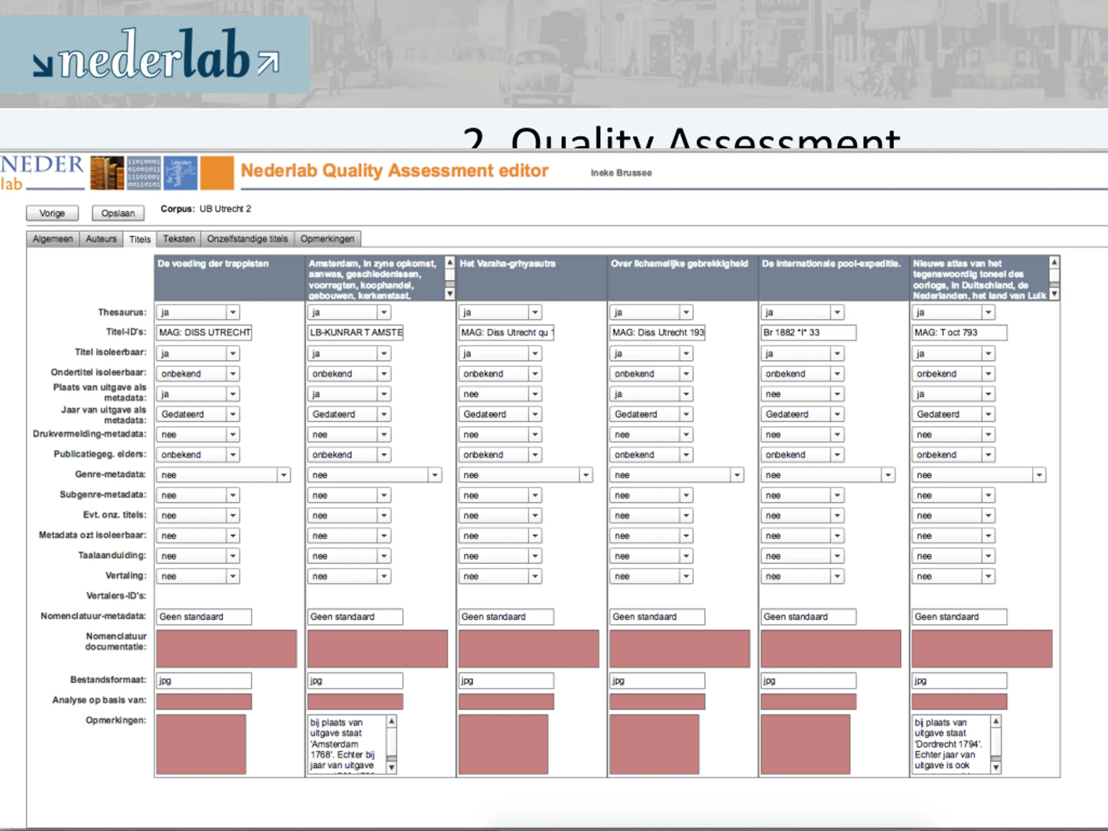The image size is (1108, 831).
Task: Click scroll down arrow in Nieuwe atlas title header
Action: 1054,294
